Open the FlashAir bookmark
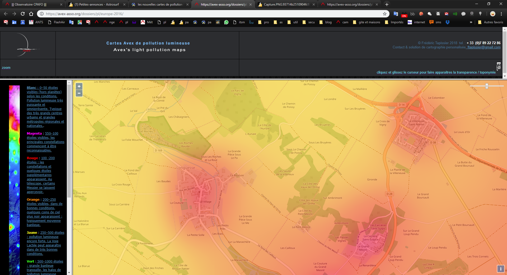The image size is (507, 275). pyautogui.click(x=57, y=22)
